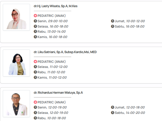This screenshot has width=162, height=121.
Task: Click clock icon beside Kamis 11:00-12:00
Action: (35, 77)
